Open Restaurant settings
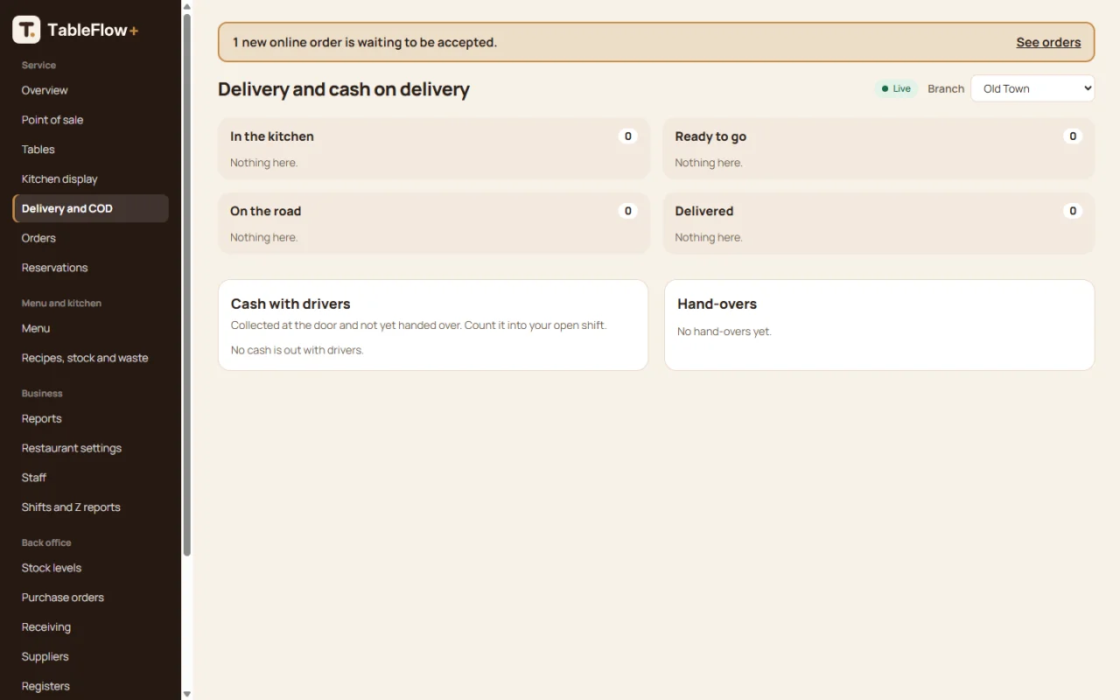Viewport: 1120px width, 700px height. coord(90,448)
